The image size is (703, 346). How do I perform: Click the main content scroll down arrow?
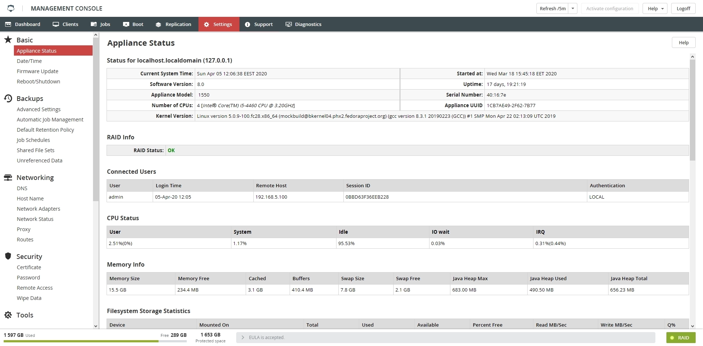692,326
